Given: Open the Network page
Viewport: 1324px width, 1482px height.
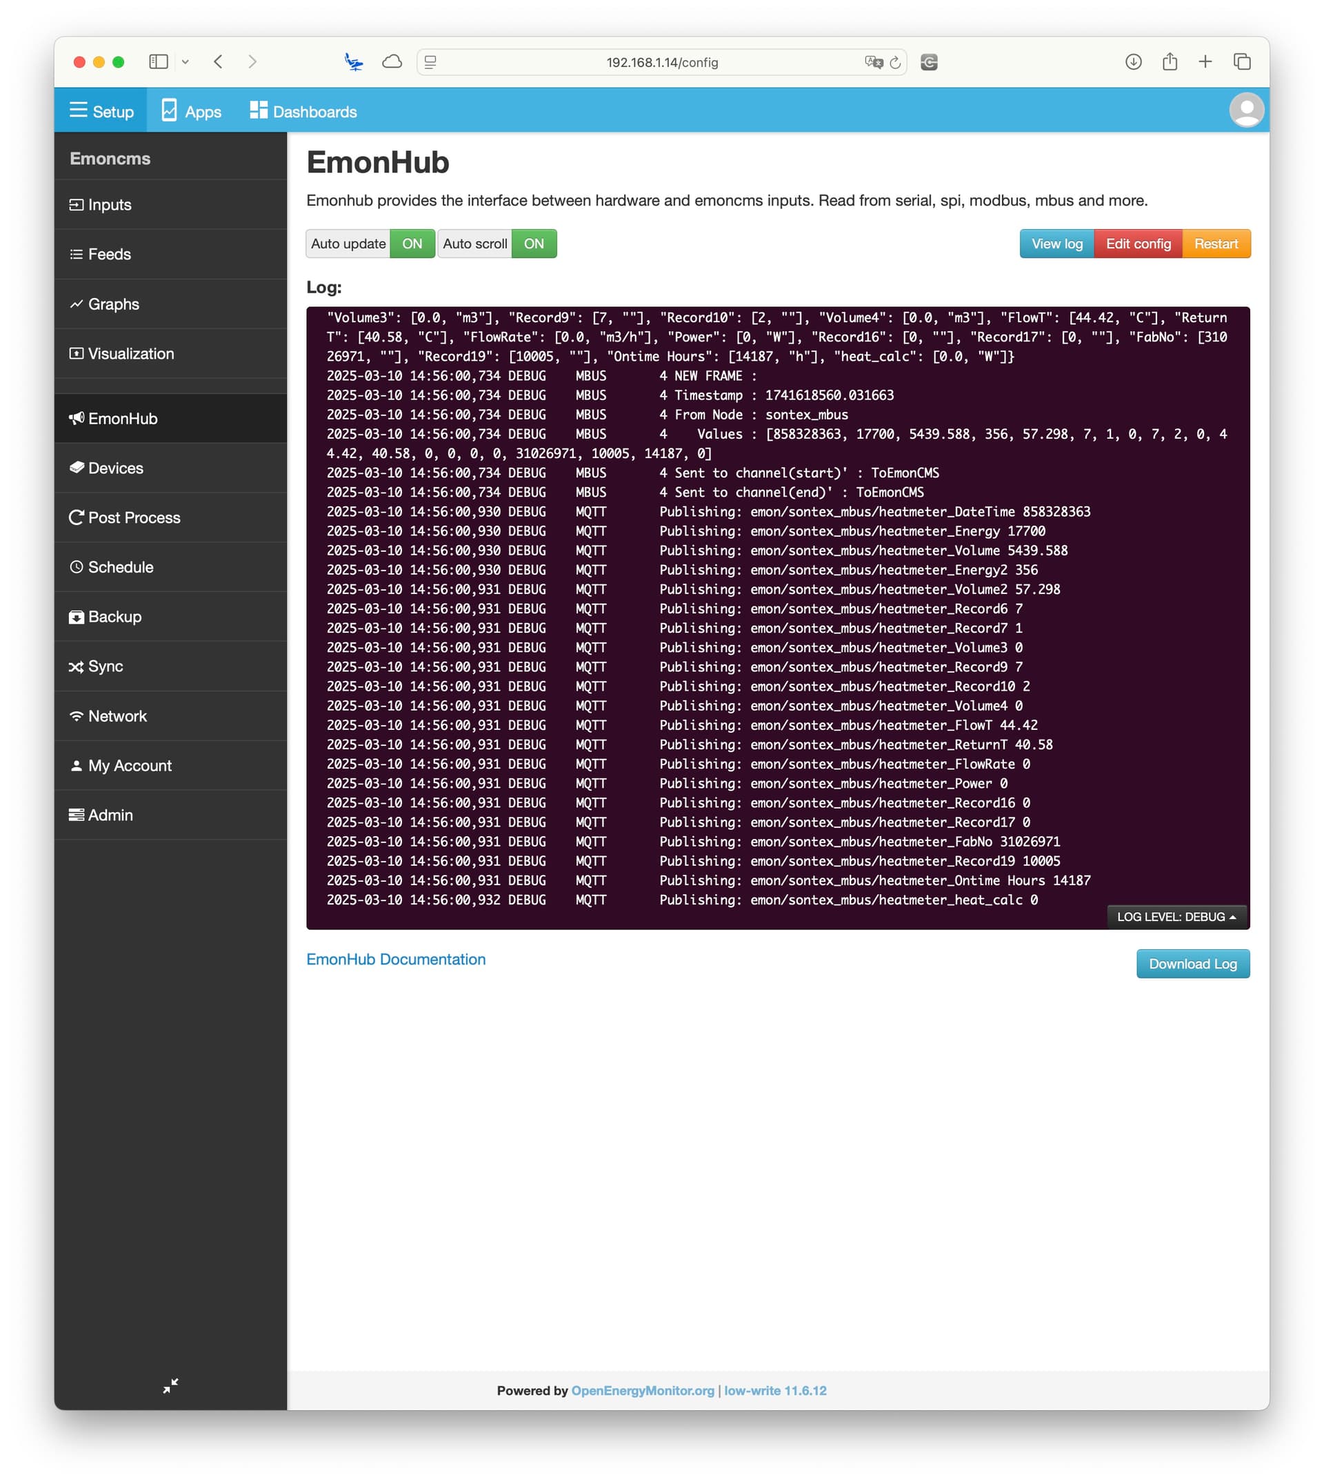Looking at the screenshot, I should click(x=170, y=715).
